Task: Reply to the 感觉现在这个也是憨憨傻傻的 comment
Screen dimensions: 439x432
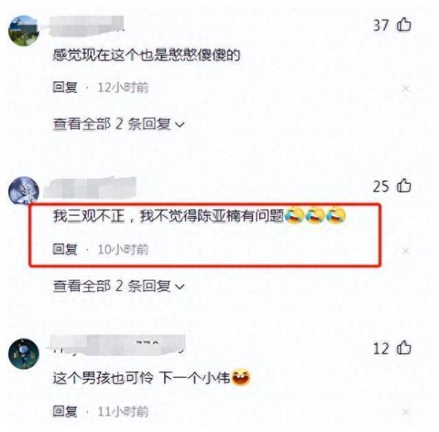Action: [x=65, y=87]
